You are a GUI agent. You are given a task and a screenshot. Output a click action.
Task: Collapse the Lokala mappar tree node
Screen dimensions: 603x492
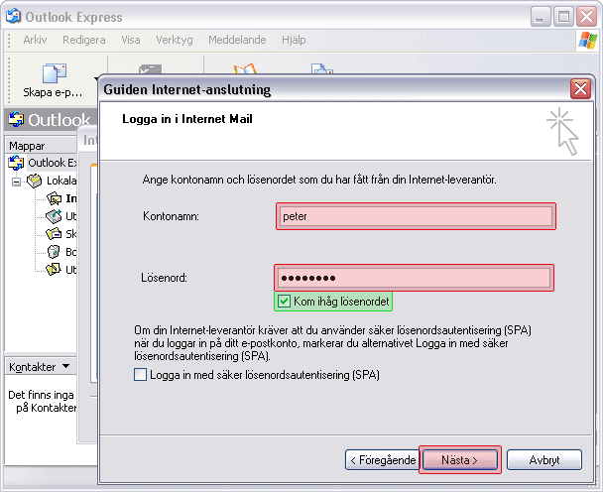tap(17, 182)
